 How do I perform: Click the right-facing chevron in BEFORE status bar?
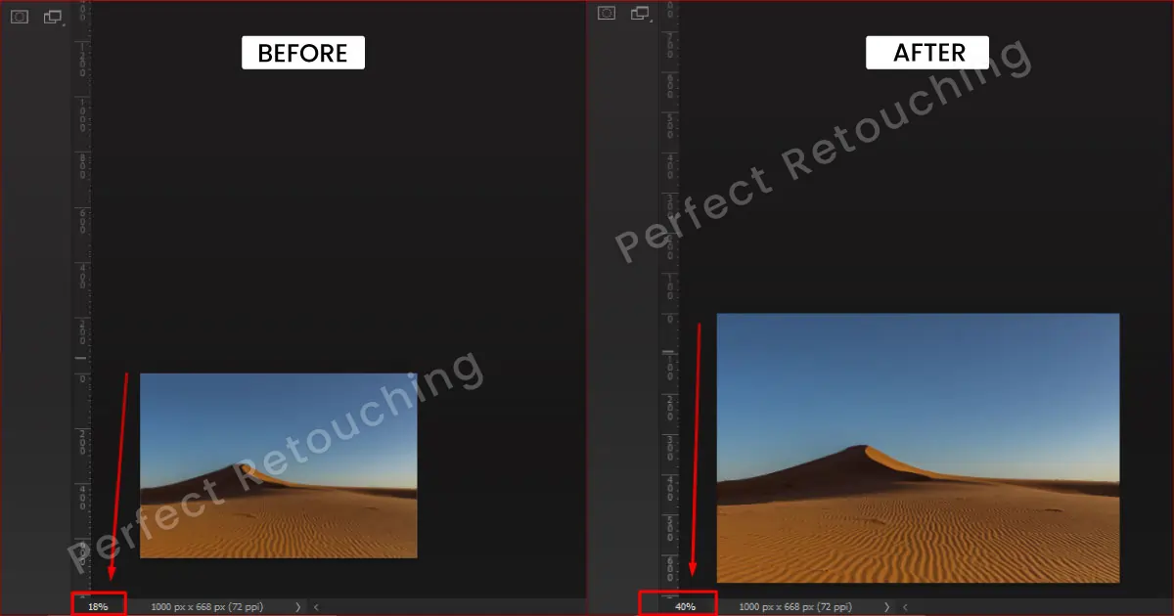tap(297, 606)
